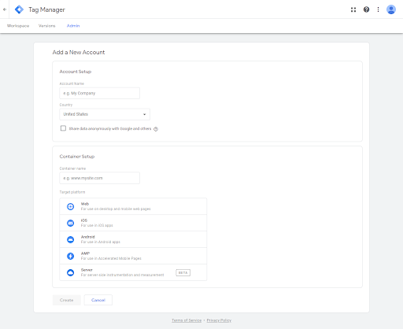Click the back arrow icon
Screen dimensions: 403x329
(x=5, y=9)
